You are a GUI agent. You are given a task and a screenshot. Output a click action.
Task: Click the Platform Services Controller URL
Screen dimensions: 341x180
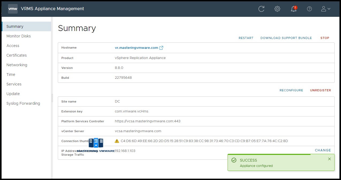(148, 121)
